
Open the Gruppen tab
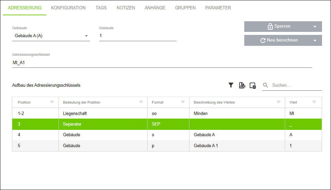coord(185,8)
